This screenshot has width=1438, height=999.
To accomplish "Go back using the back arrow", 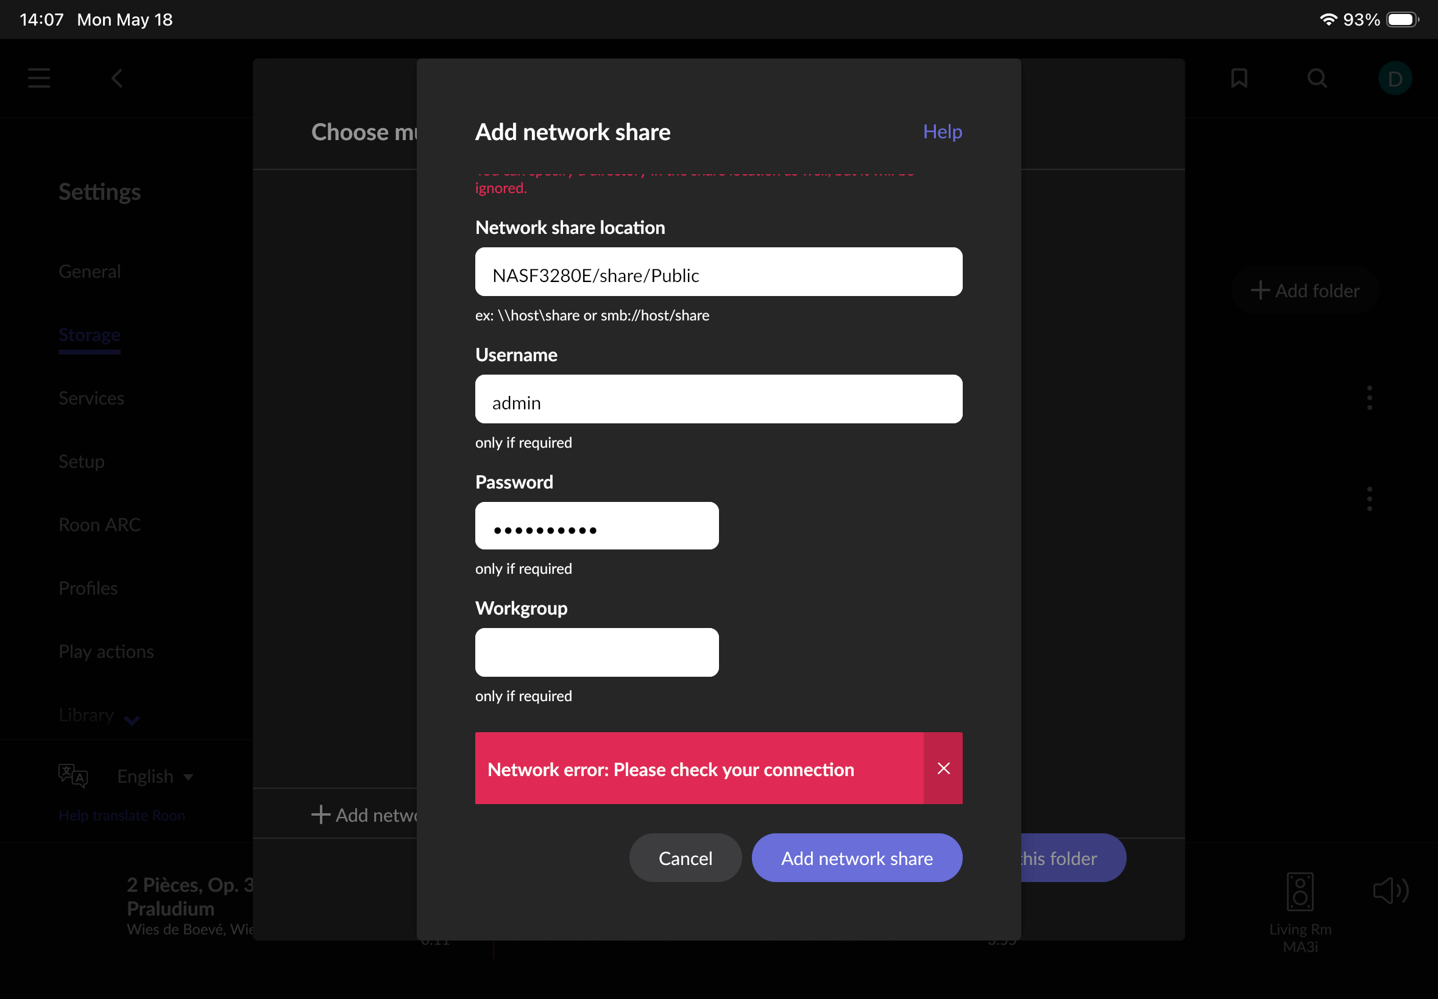I will tap(117, 78).
